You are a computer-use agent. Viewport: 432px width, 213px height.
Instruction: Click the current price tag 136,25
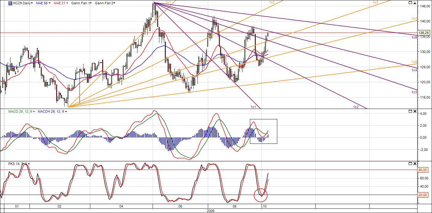tap(424, 33)
